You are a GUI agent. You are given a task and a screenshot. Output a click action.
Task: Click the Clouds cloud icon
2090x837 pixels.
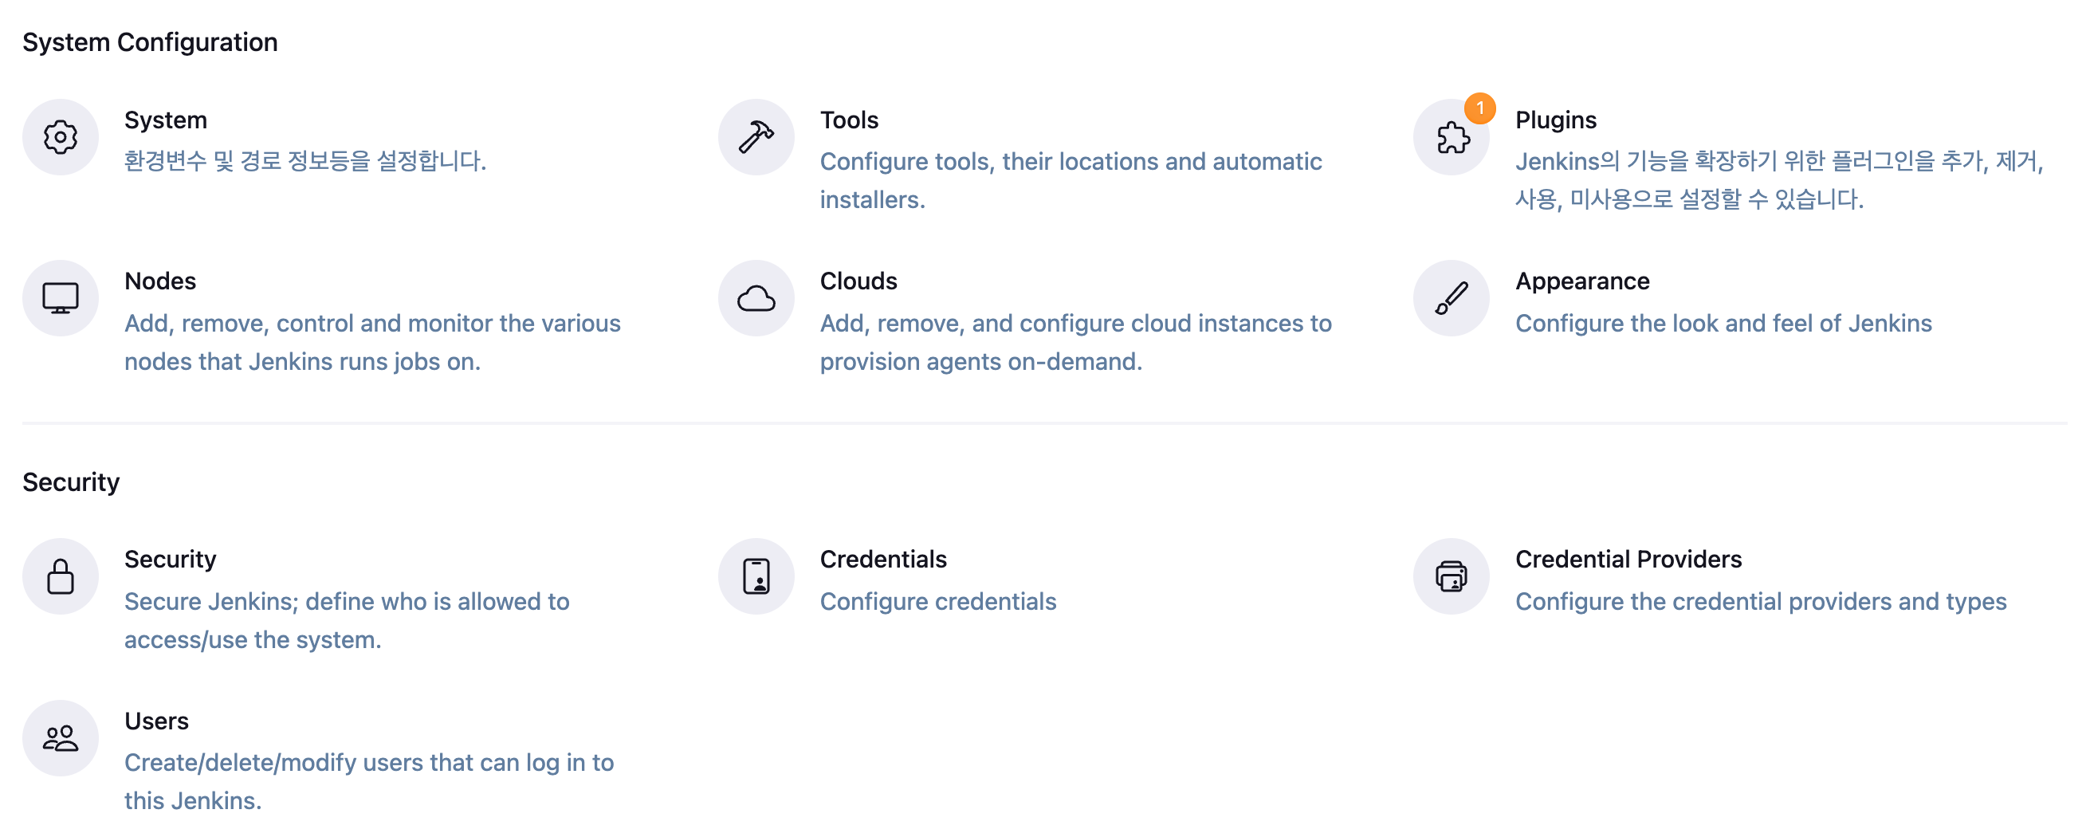tap(756, 297)
